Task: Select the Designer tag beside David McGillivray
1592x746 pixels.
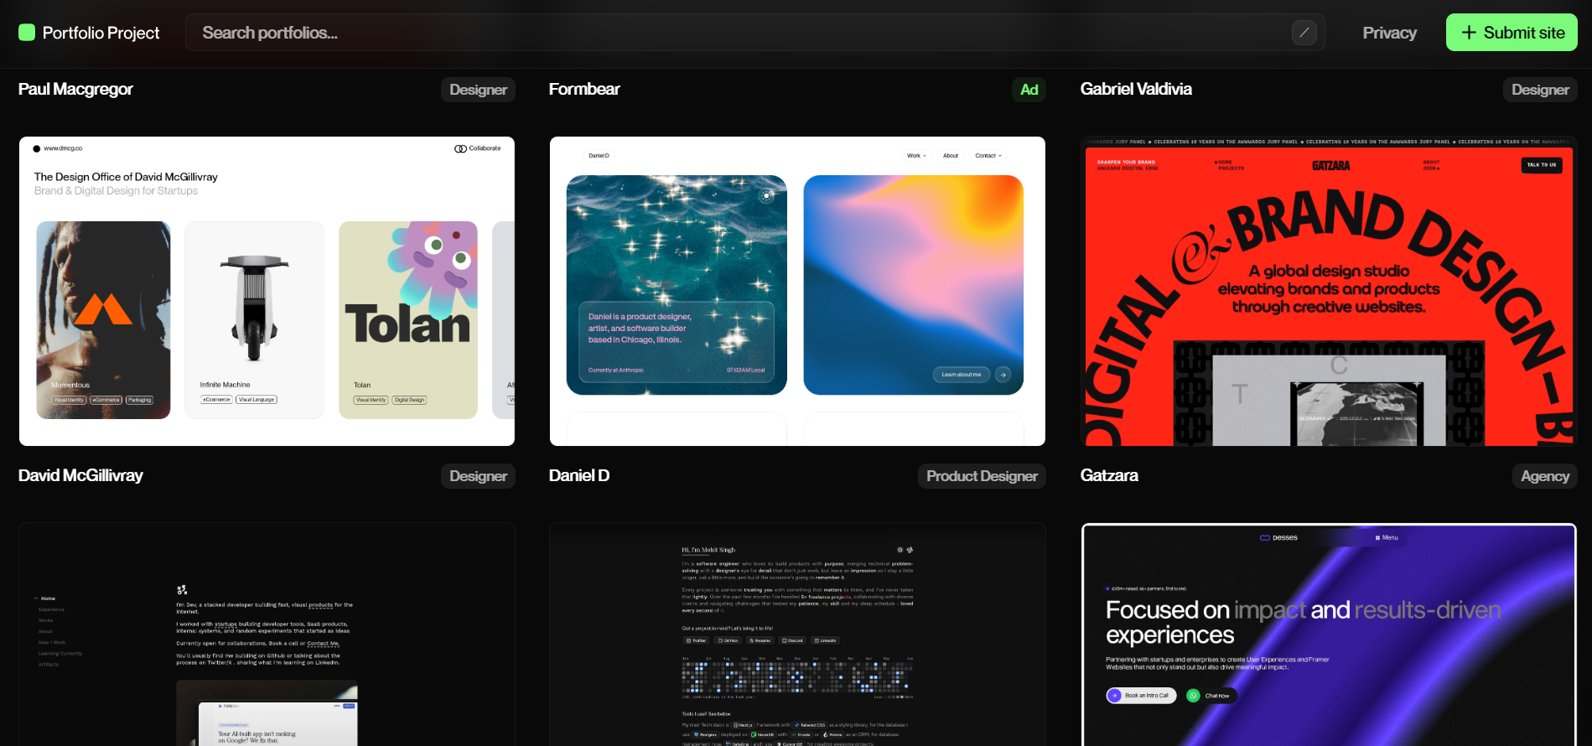Action: pos(478,476)
